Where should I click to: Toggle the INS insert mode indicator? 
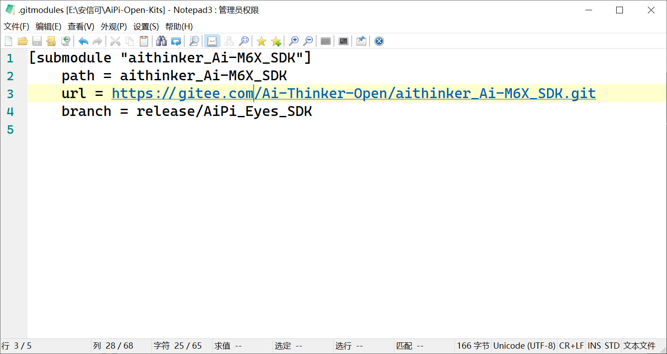pos(594,346)
